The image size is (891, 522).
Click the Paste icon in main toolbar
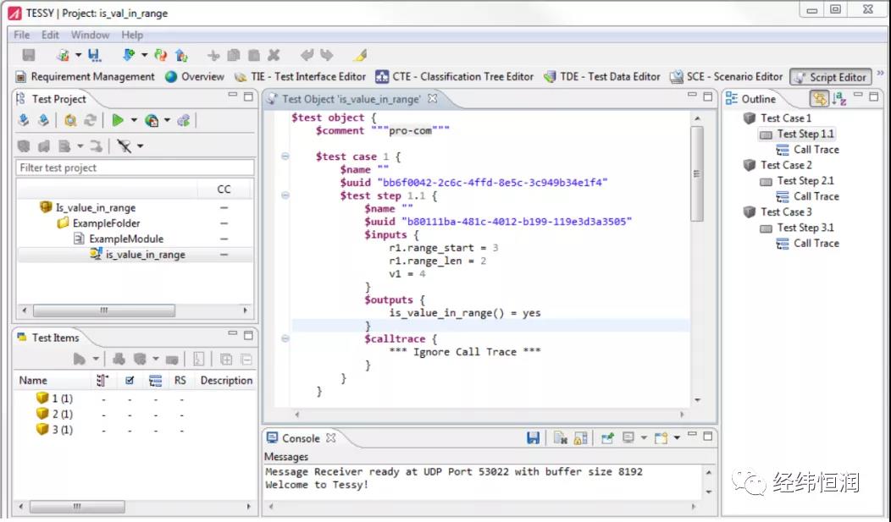coord(253,55)
